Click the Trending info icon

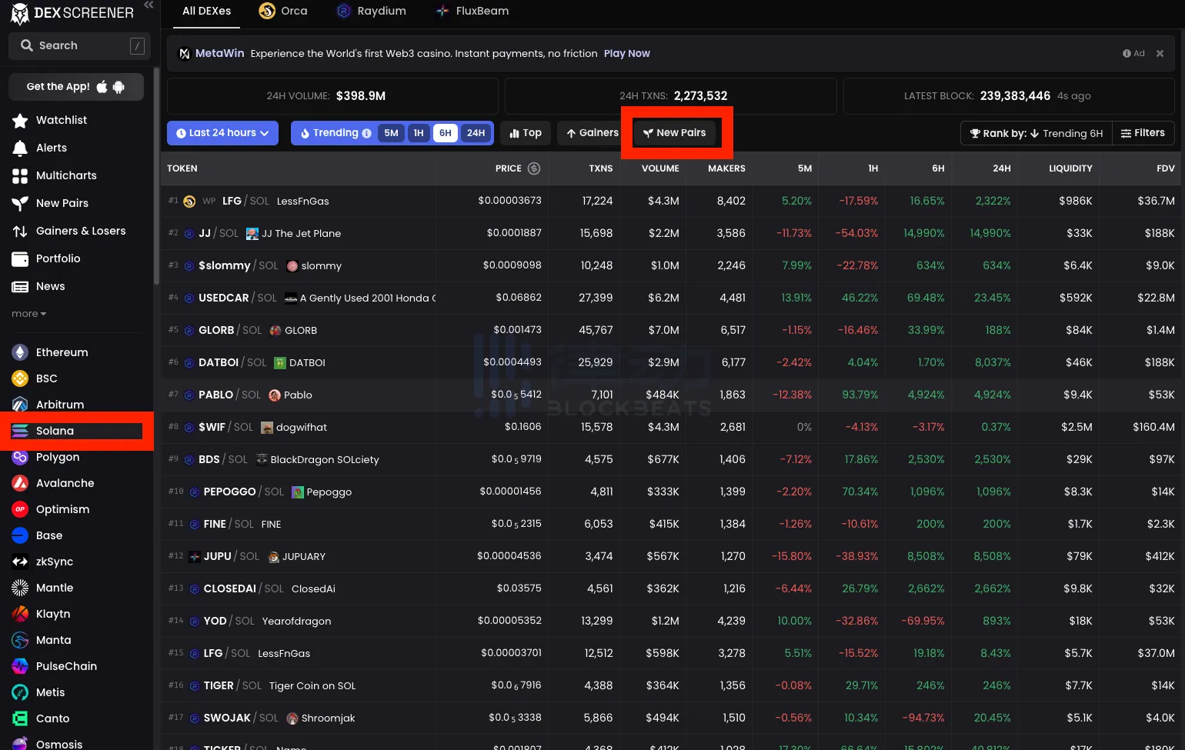[366, 133]
